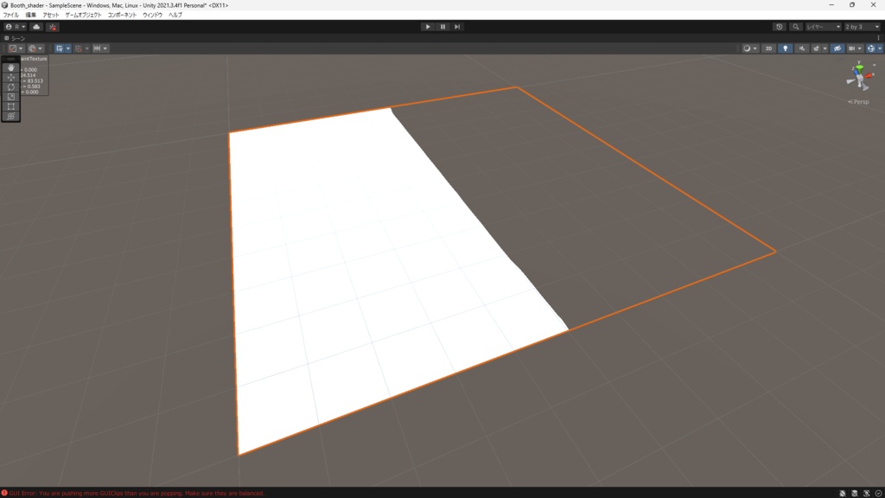Expand the snap increment dropdown arrow
This screenshot has height=498, width=885.
coord(105,48)
